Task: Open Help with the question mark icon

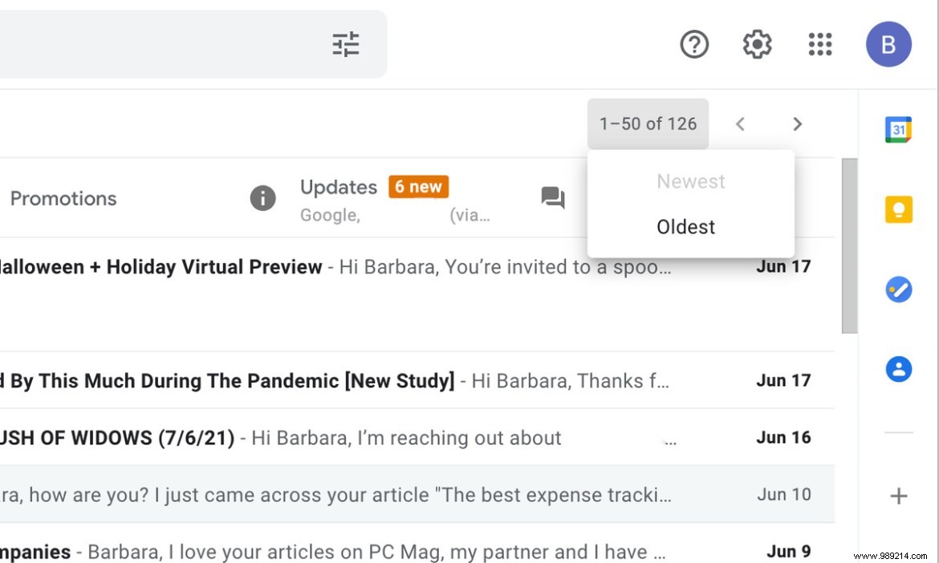Action: (x=693, y=44)
